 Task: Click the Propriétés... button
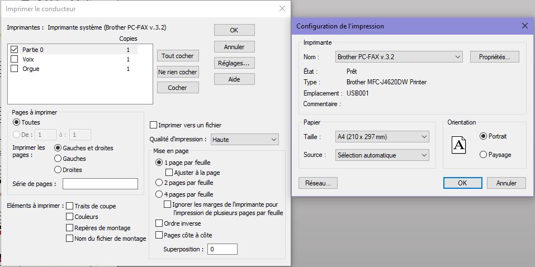(494, 57)
